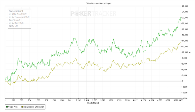The image size is (195, 112).
Task: Click the My C / Tournament: $0.31 line
Action: tap(19, 17)
